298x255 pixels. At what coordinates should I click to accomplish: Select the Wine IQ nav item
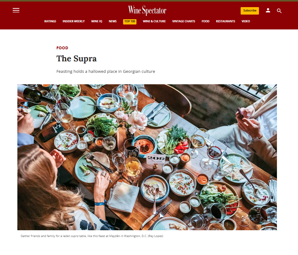point(96,21)
